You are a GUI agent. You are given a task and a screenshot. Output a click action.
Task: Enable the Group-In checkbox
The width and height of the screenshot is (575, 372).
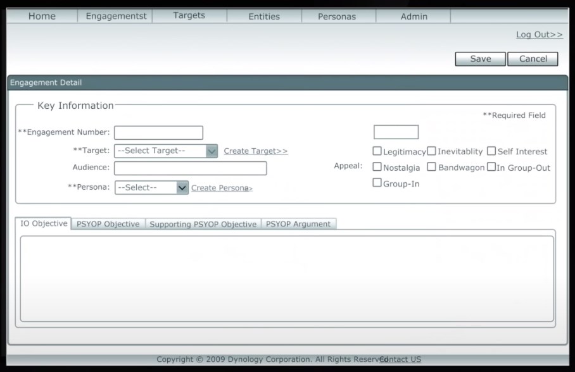click(377, 183)
